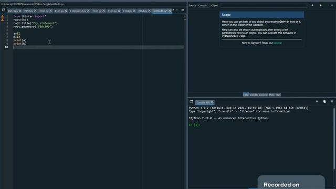This screenshot has height=189, width=336.
Task: Open the Help pane options menu
Action: (332, 5)
